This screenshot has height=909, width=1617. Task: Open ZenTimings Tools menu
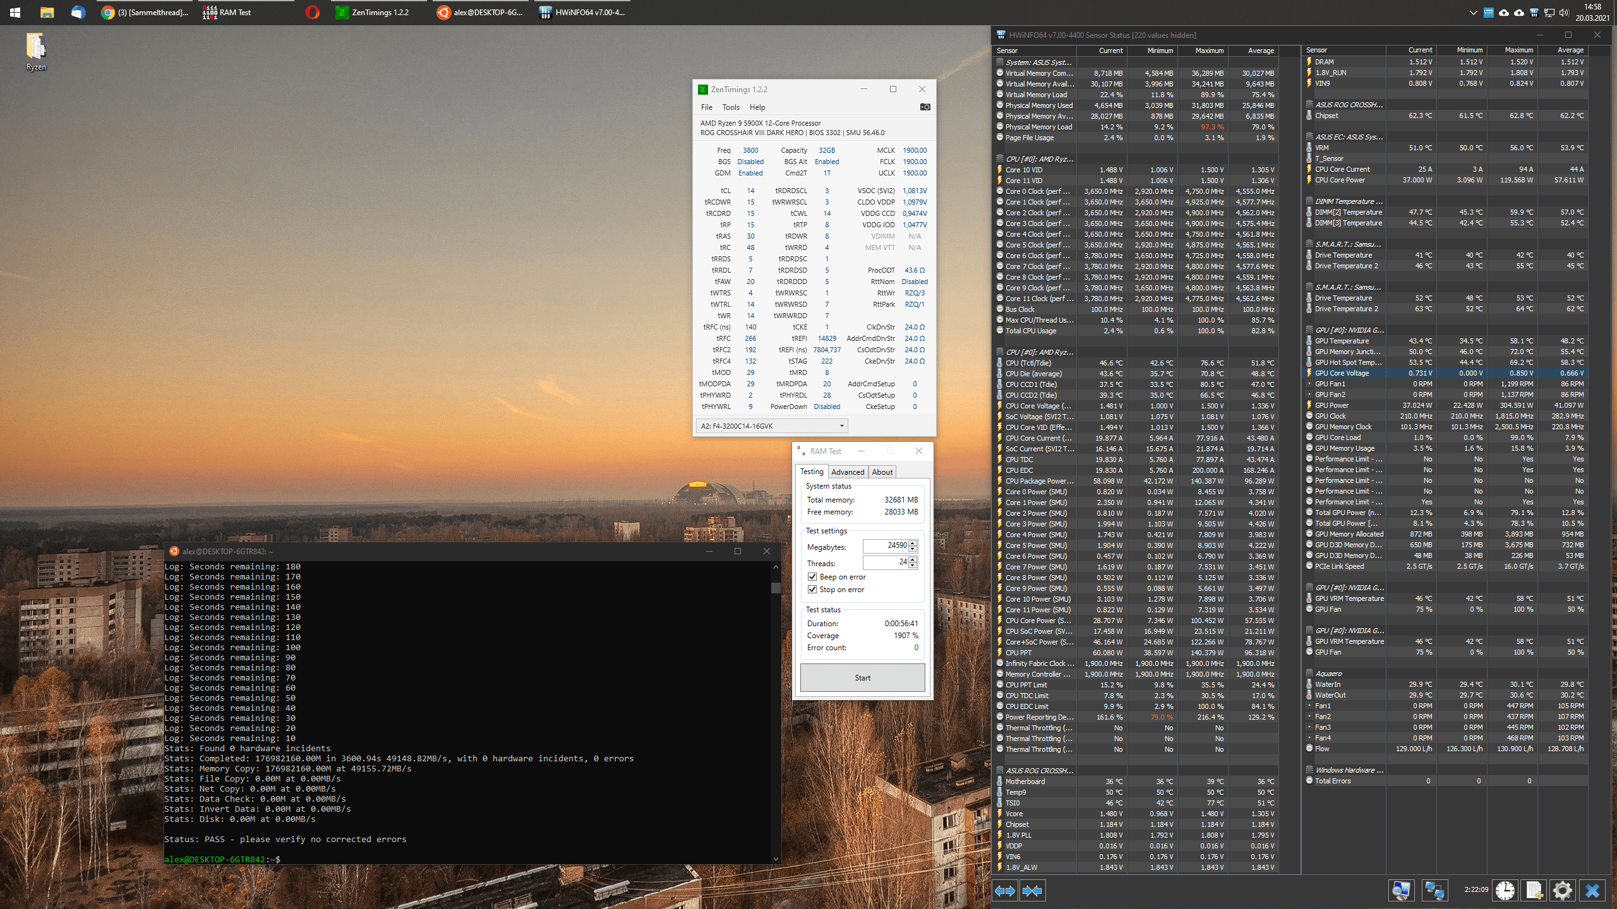point(731,107)
